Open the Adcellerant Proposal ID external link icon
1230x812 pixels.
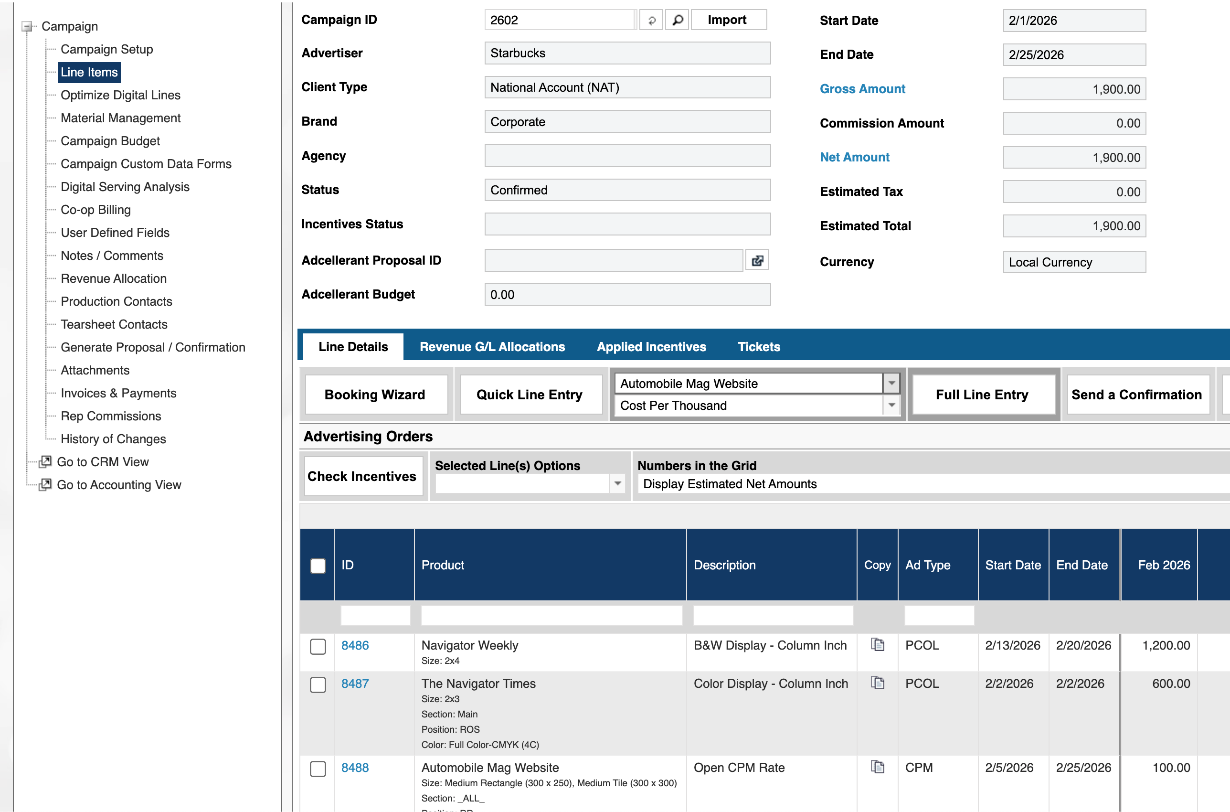click(x=757, y=260)
